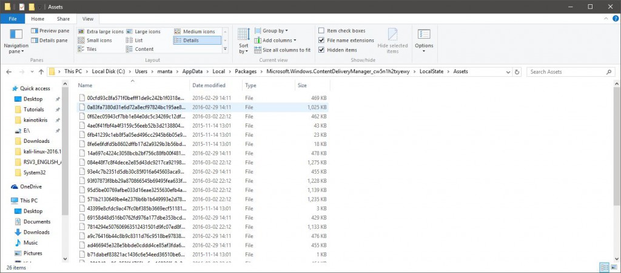The image size is (621, 273).
Task: Open Quick Access Toolbar customize dropdown
Action: click(x=39, y=7)
